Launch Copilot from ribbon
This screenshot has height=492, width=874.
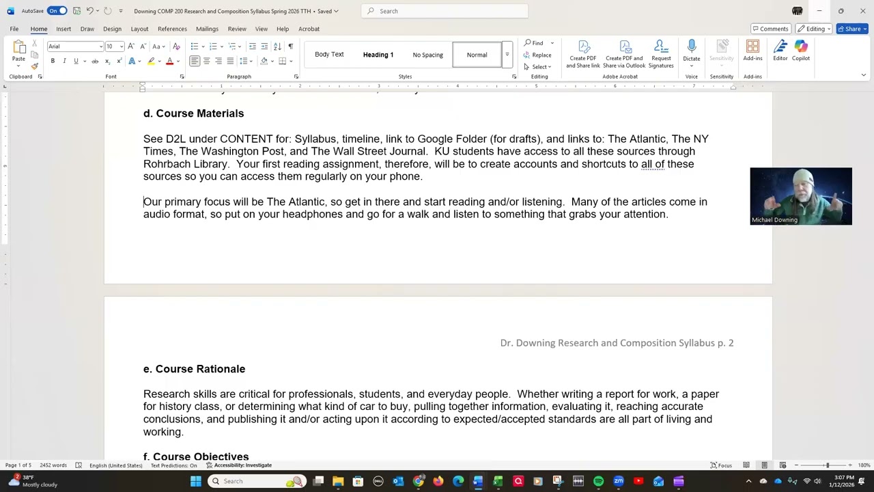801,51
